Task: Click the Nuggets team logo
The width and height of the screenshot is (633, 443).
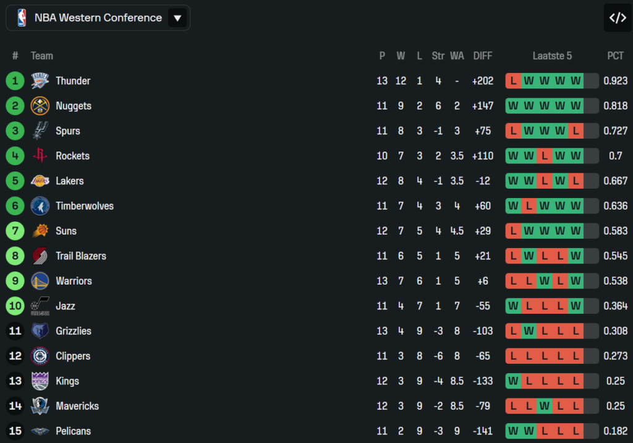Action: pos(40,106)
